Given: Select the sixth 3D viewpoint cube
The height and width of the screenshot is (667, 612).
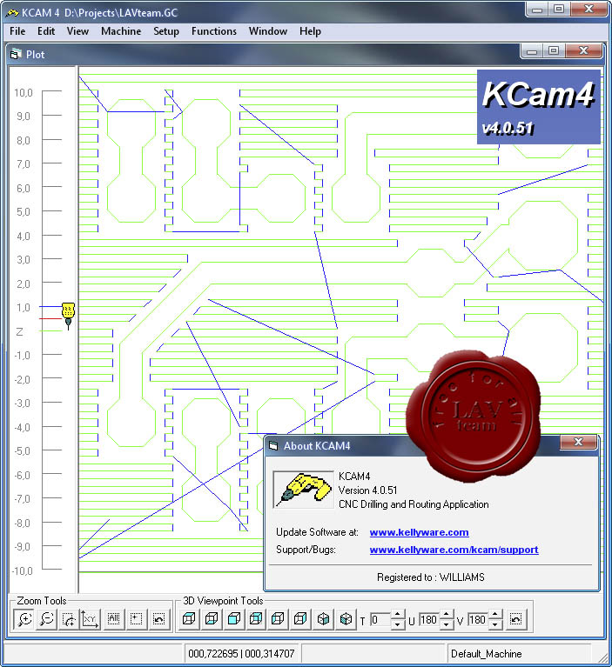Looking at the screenshot, I should click(300, 618).
